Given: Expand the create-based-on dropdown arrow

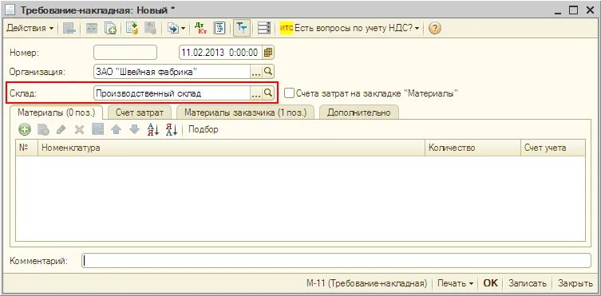Looking at the screenshot, I should (x=184, y=29).
